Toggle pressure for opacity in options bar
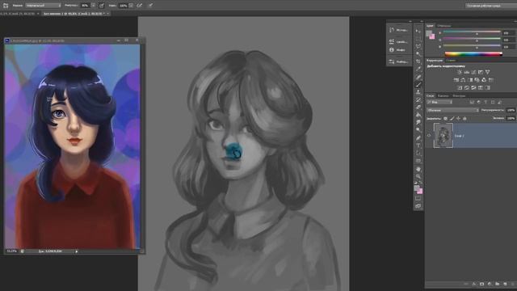 click(x=102, y=6)
